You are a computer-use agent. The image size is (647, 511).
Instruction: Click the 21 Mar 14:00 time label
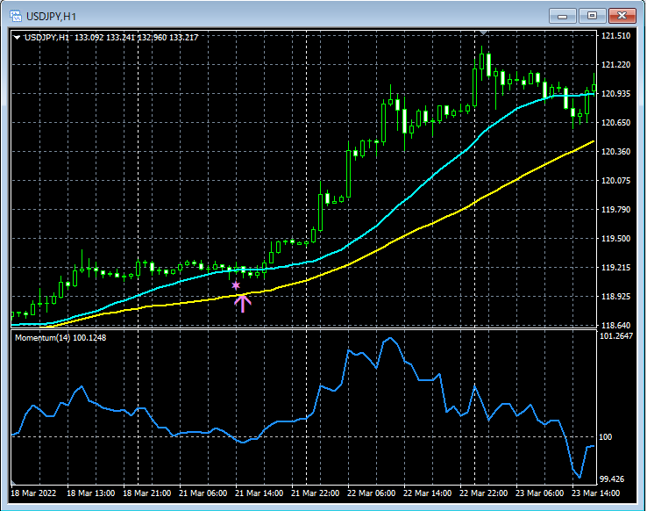point(260,493)
